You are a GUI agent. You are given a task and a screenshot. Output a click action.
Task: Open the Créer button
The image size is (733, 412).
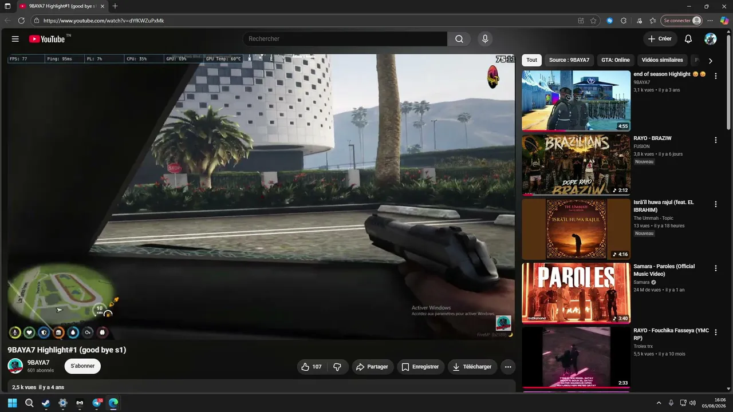660,39
